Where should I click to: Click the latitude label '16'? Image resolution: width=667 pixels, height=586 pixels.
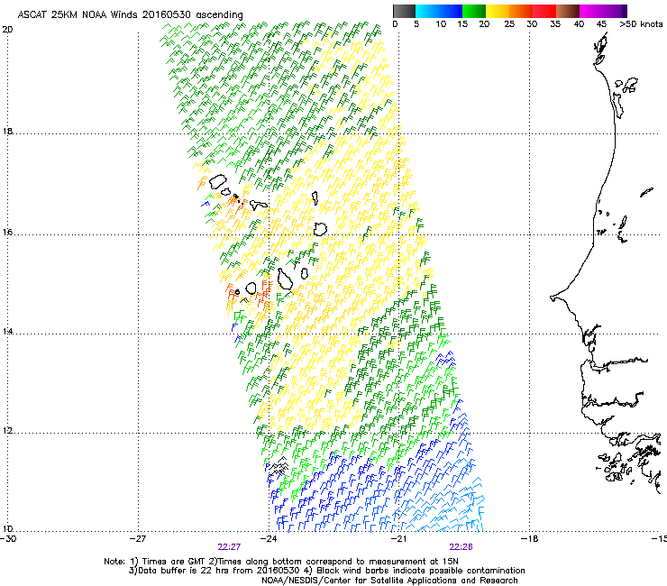click(x=7, y=233)
